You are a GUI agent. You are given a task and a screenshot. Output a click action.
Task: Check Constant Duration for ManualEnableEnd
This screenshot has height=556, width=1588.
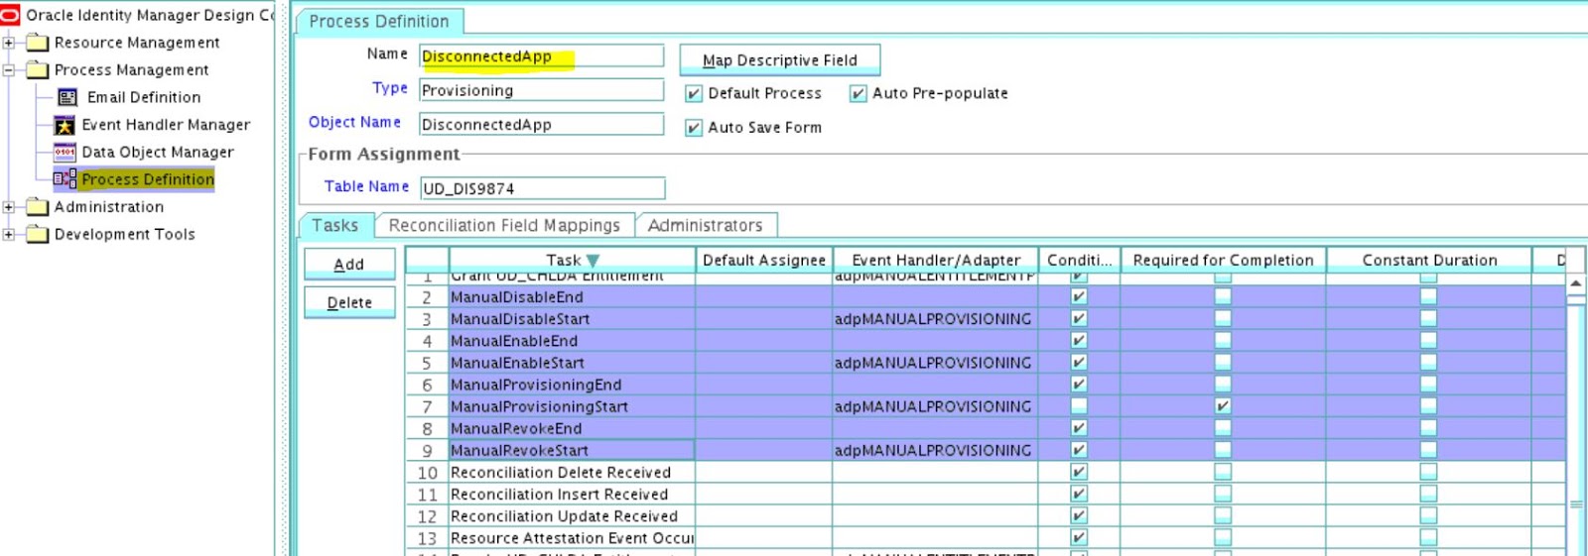[1428, 340]
